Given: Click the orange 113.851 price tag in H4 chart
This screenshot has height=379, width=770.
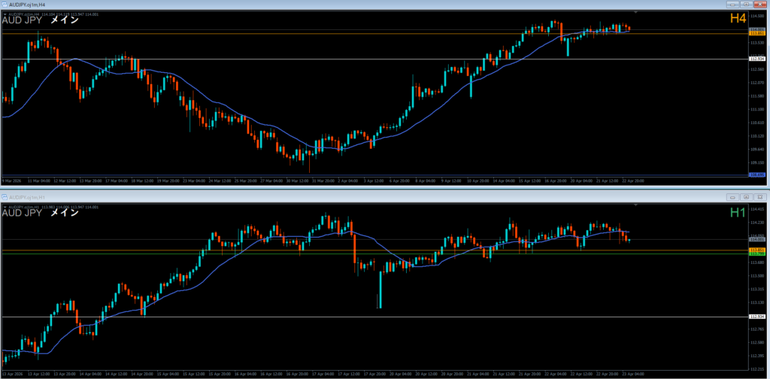Looking at the screenshot, I should [757, 34].
